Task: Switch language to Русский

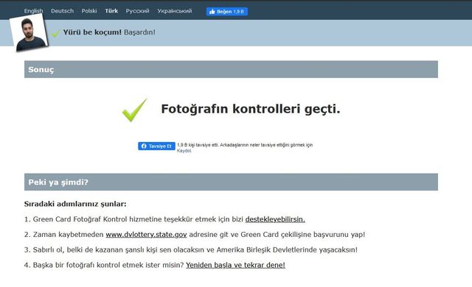Action: point(137,11)
